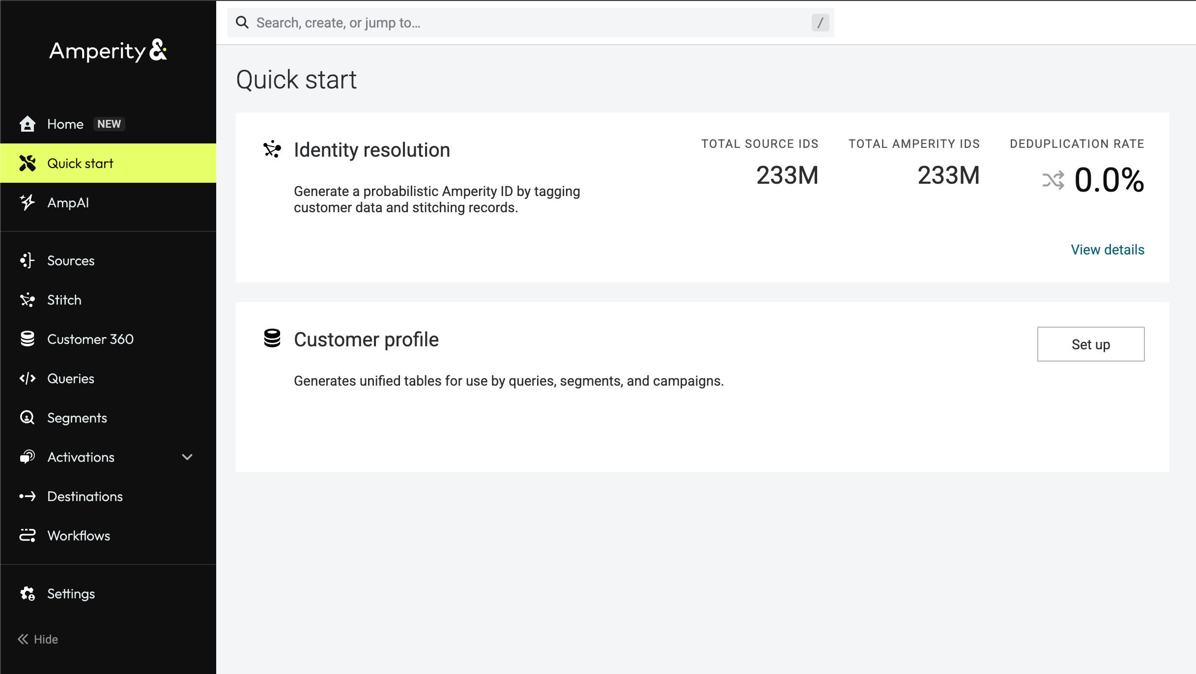Open View details for Identity resolution

pyautogui.click(x=1108, y=250)
